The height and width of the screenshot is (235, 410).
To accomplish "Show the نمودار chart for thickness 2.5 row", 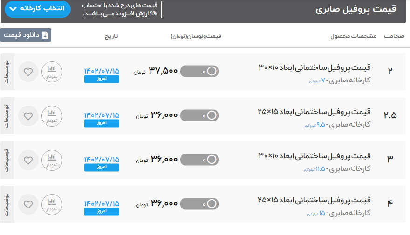I will [52, 116].
